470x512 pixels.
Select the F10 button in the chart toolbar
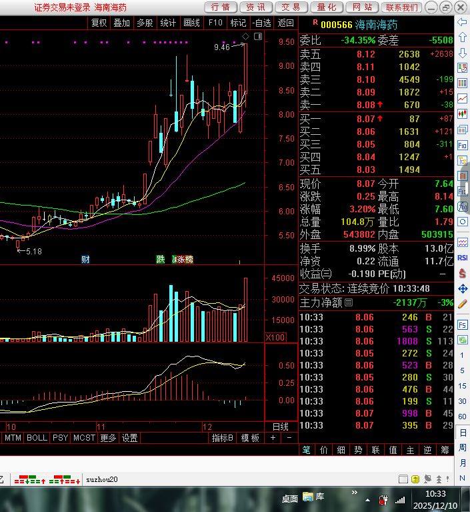point(215,23)
